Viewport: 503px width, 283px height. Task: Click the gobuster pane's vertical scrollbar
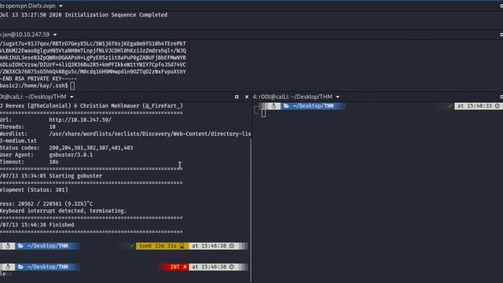(251, 210)
